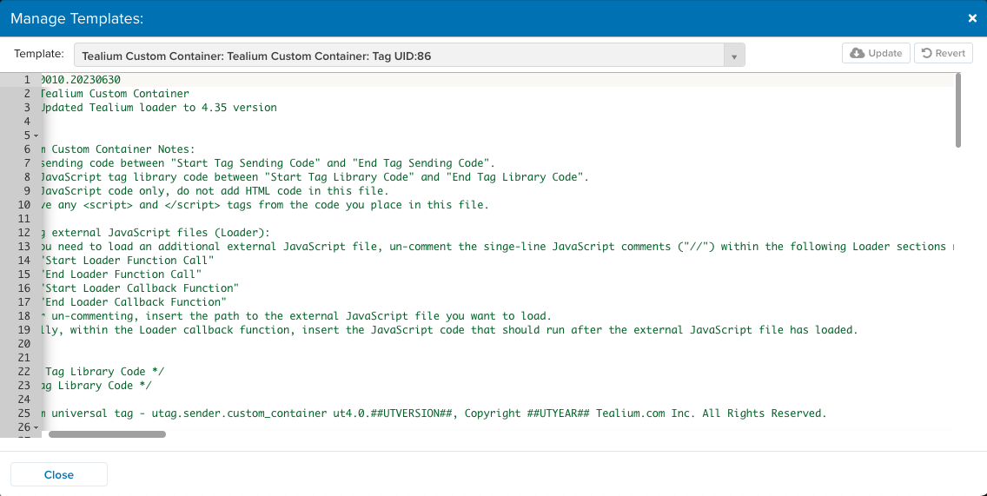Click 'Start Loader Callback Function' text
987x496 pixels.
(141, 288)
